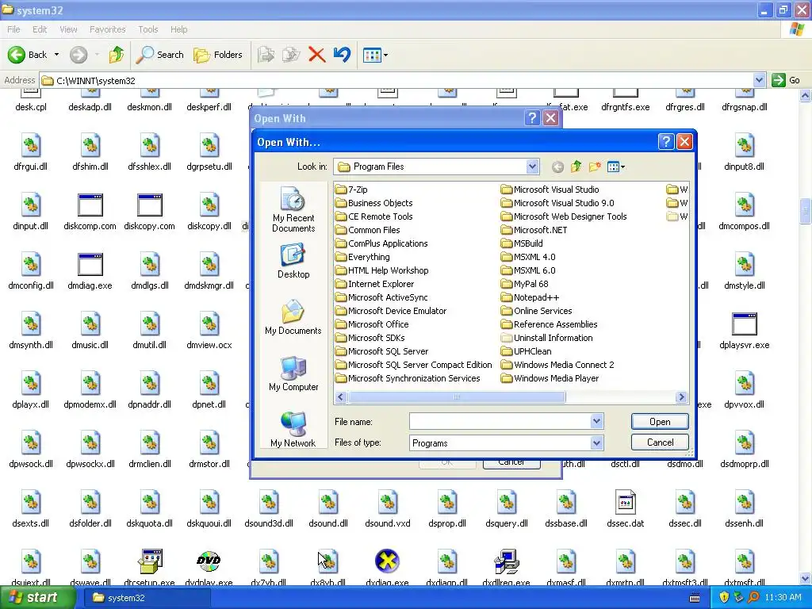
Task: Click the dialog's go-back arrow icon
Action: (x=557, y=167)
